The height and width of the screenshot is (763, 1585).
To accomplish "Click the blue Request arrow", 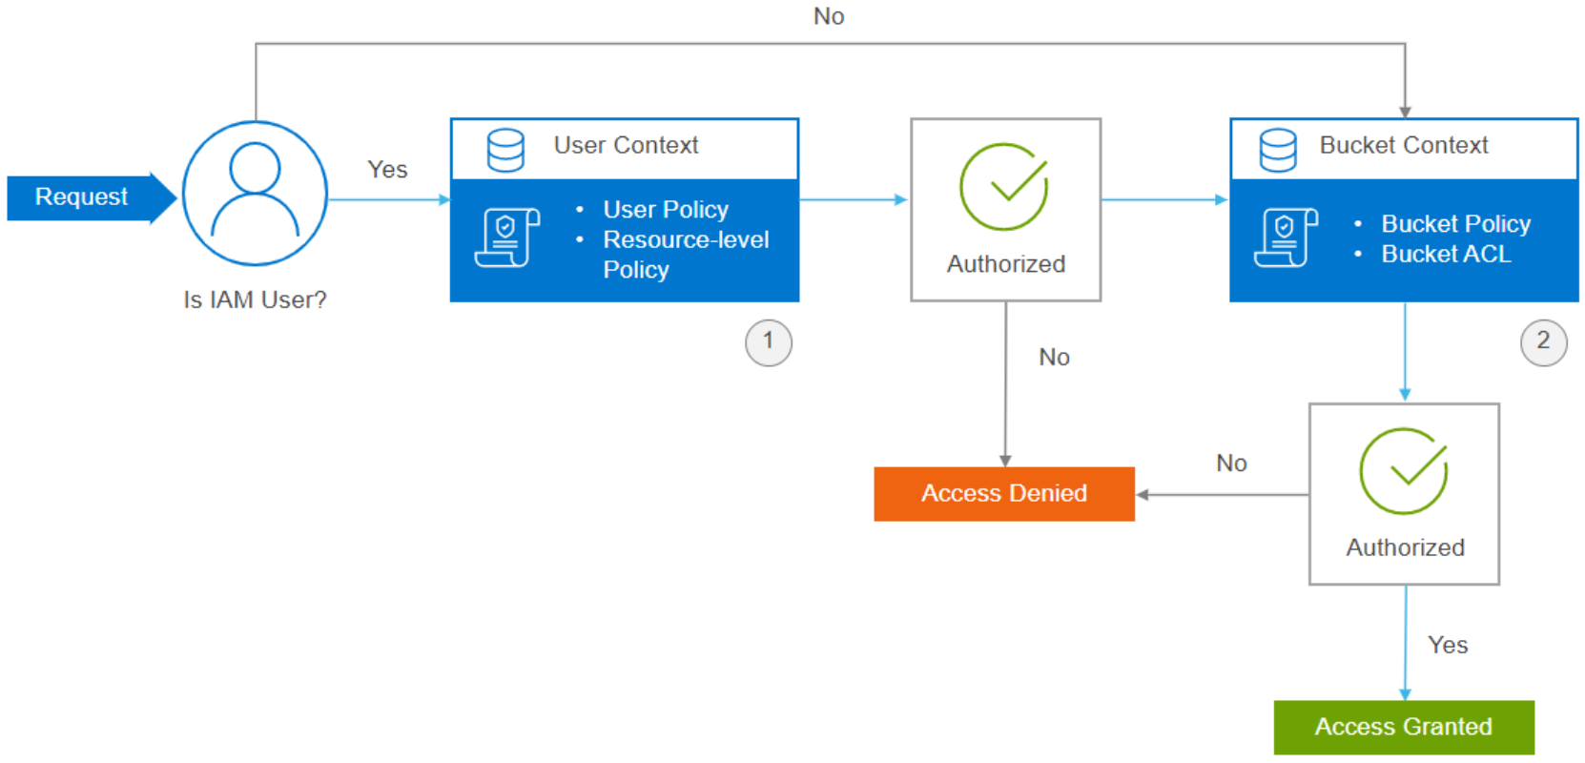I will point(92,197).
